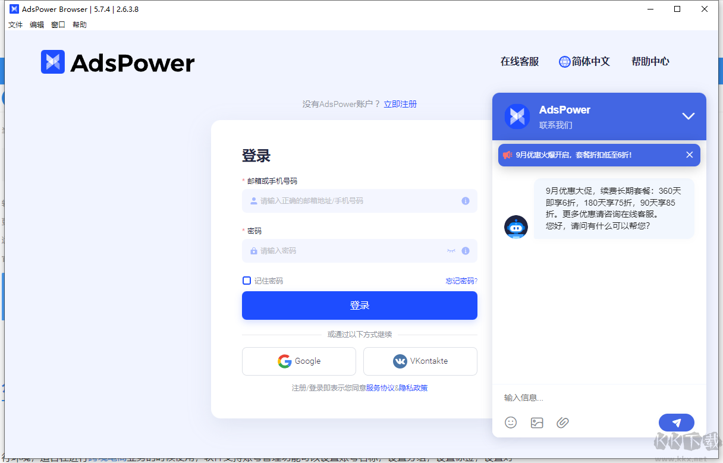Image resolution: width=723 pixels, height=463 pixels.
Task: Toggle password visibility with the eye icon
Action: point(451,250)
